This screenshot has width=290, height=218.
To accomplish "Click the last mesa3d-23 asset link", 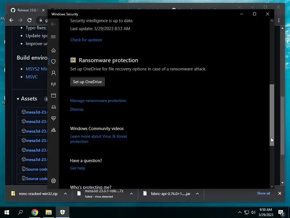I will (37, 160).
